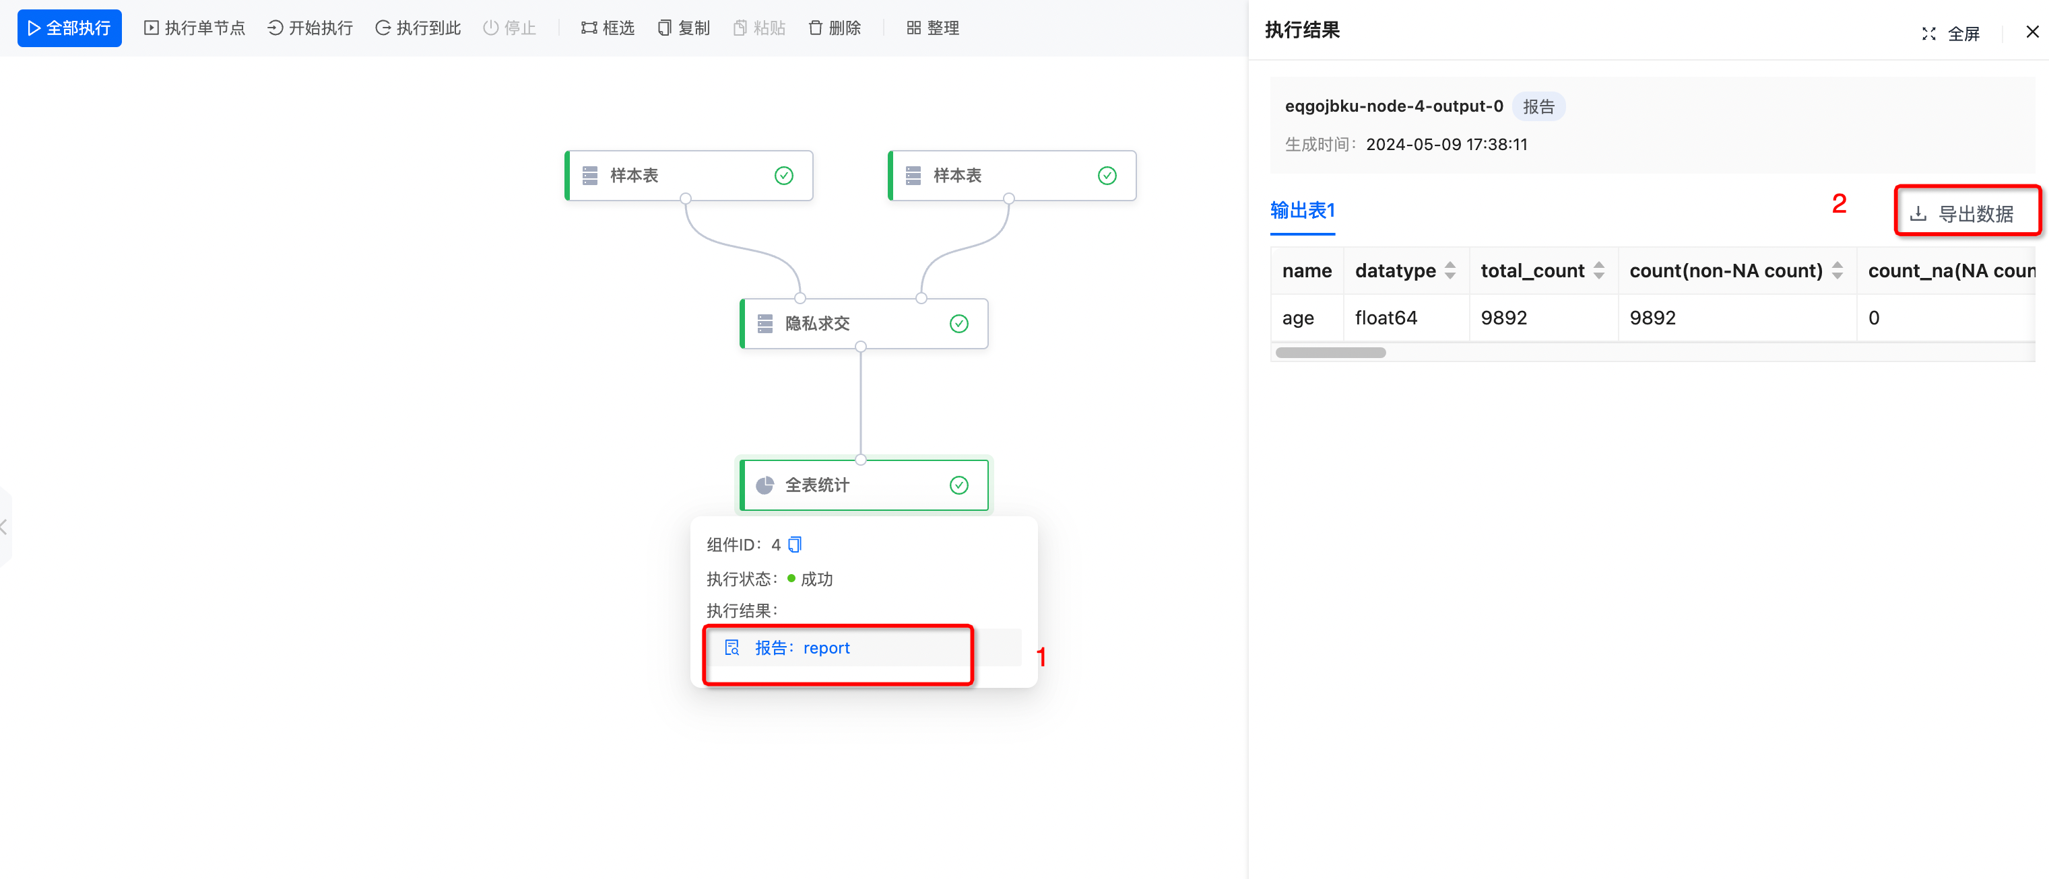Click 整理 arrange toolbar item
This screenshot has height=879, width=2049.
tap(933, 29)
